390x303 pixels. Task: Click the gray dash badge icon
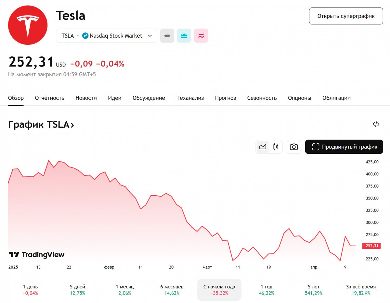point(167,36)
